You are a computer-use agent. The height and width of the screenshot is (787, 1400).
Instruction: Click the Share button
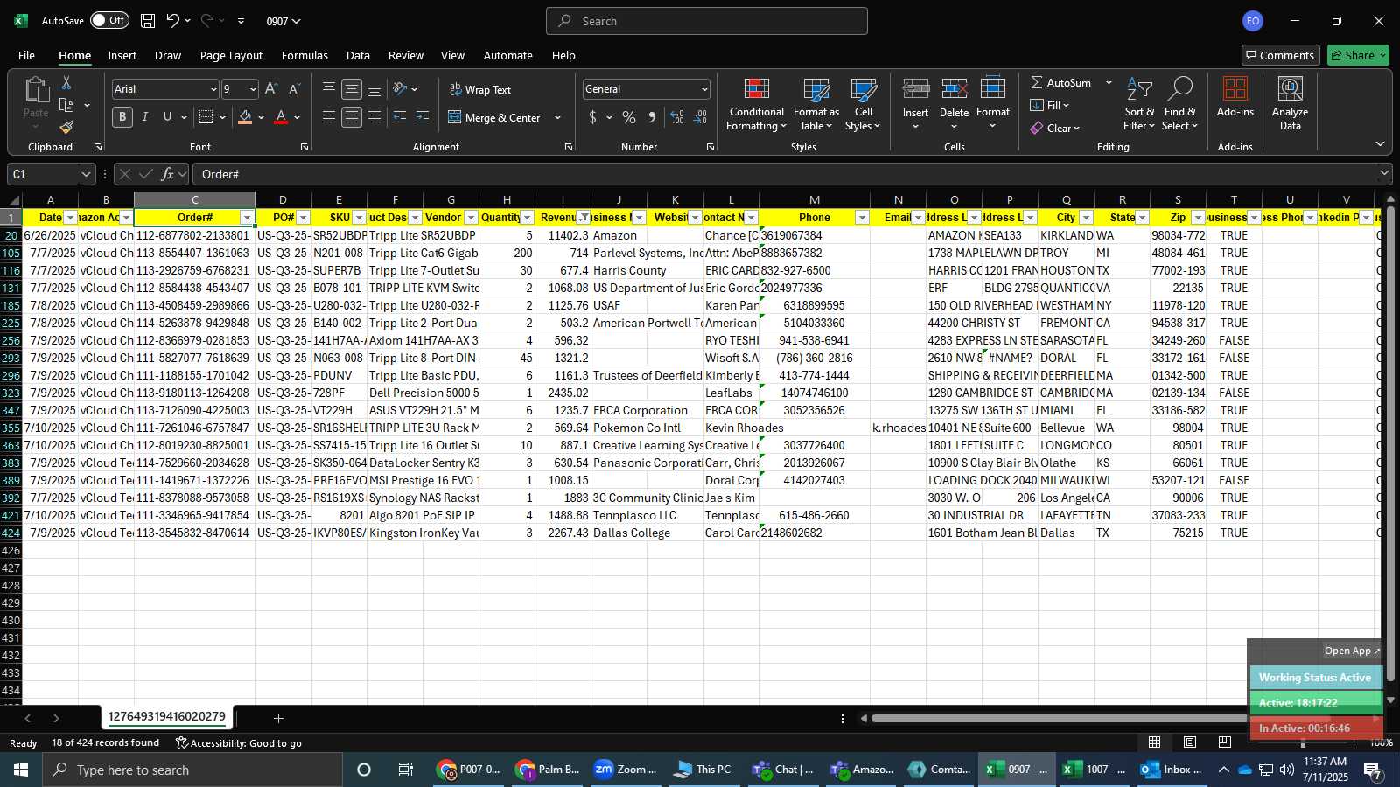pyautogui.click(x=1358, y=55)
